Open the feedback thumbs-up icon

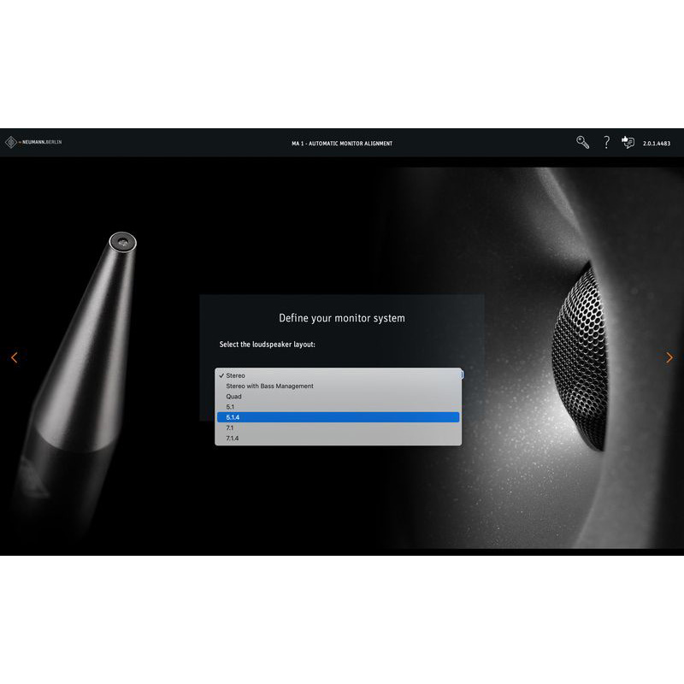pyautogui.click(x=628, y=142)
